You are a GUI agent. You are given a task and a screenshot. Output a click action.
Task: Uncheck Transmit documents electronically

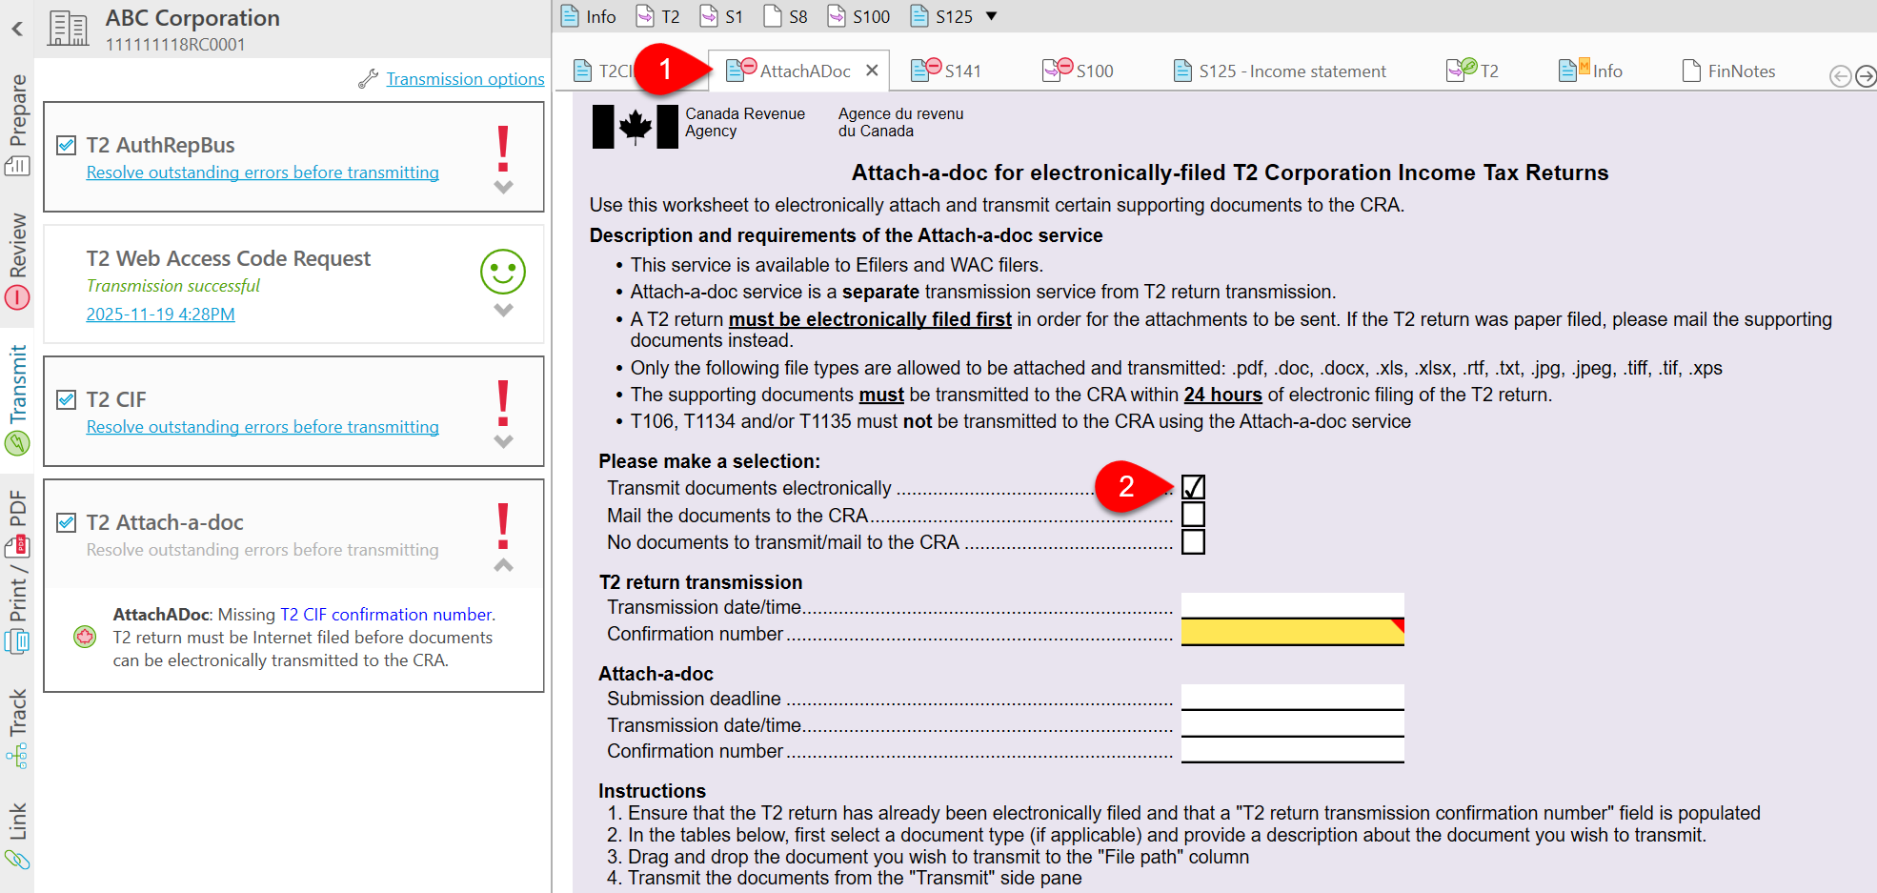pos(1193,487)
